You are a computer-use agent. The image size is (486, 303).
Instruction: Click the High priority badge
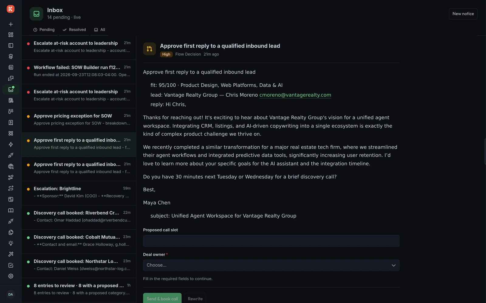click(166, 54)
